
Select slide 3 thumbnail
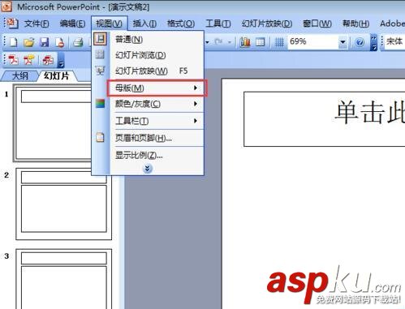[64, 279]
